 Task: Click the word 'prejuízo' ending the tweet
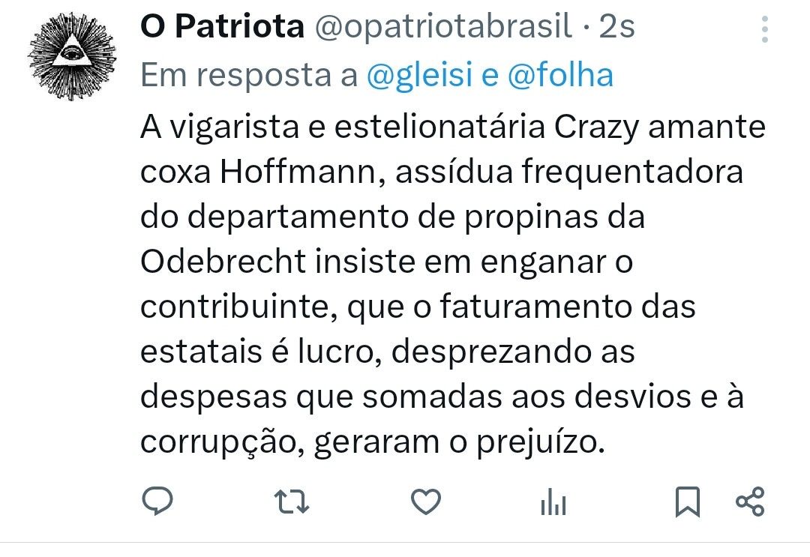click(x=540, y=443)
